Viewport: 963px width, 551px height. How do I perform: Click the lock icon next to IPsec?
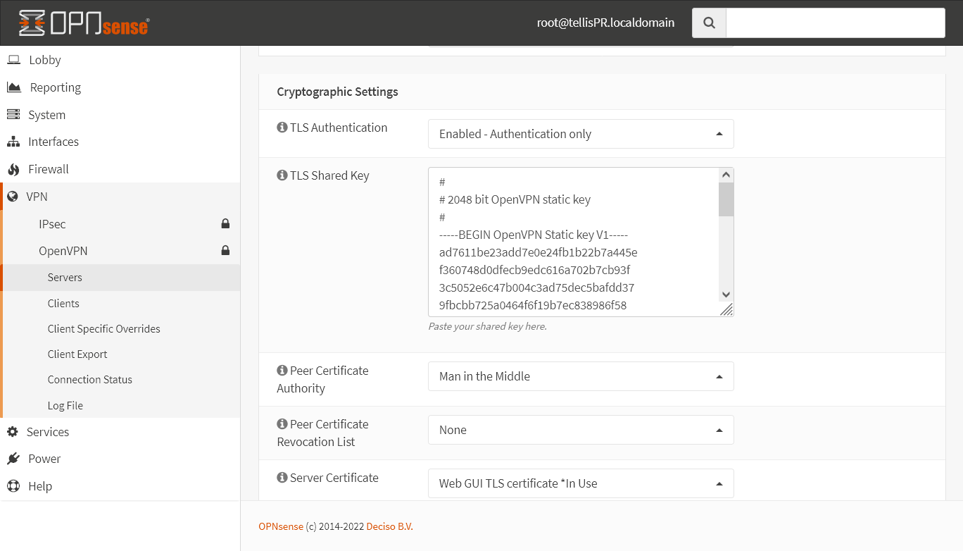[x=225, y=223]
